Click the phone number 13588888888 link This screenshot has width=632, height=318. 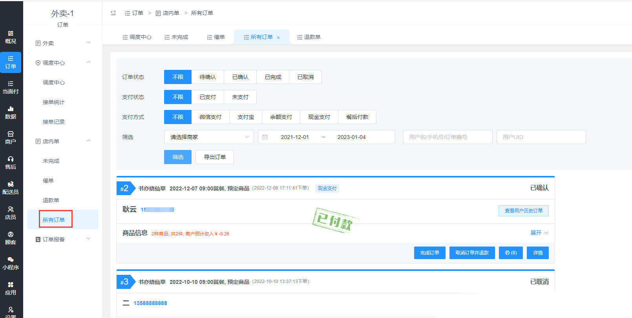click(150, 303)
